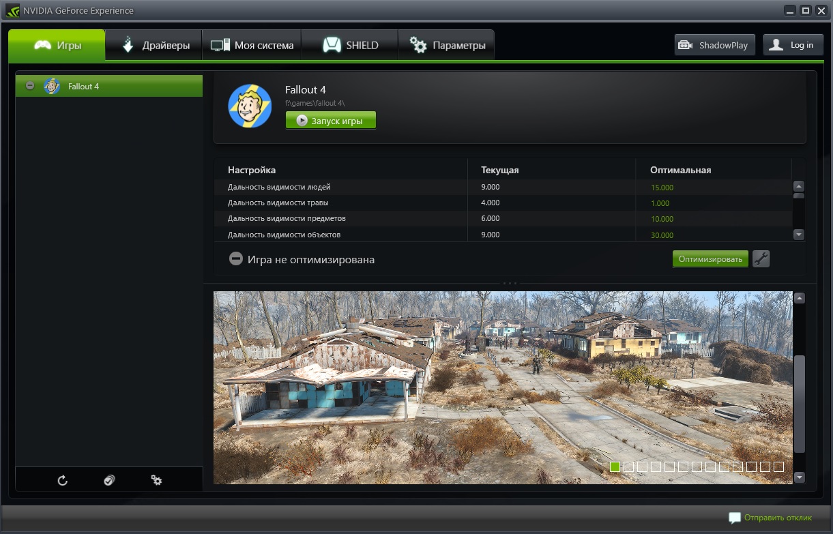
Task: Click the screenshot pane scroll-down arrow
Action: pyautogui.click(x=800, y=477)
